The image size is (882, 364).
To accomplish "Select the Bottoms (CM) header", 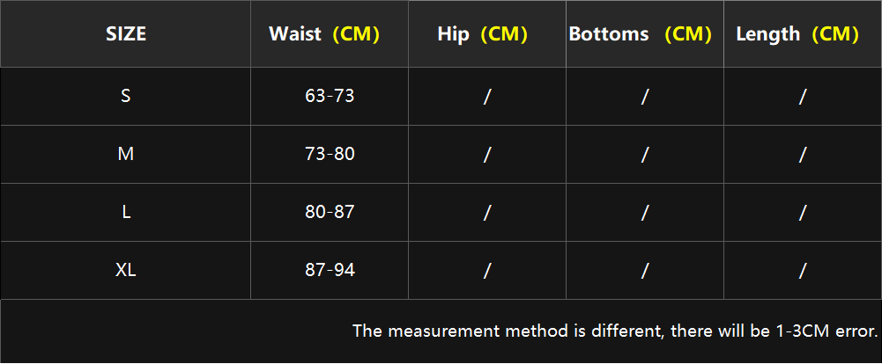I will click(x=645, y=34).
